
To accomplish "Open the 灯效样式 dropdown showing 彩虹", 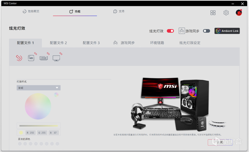I will coord(39,88).
